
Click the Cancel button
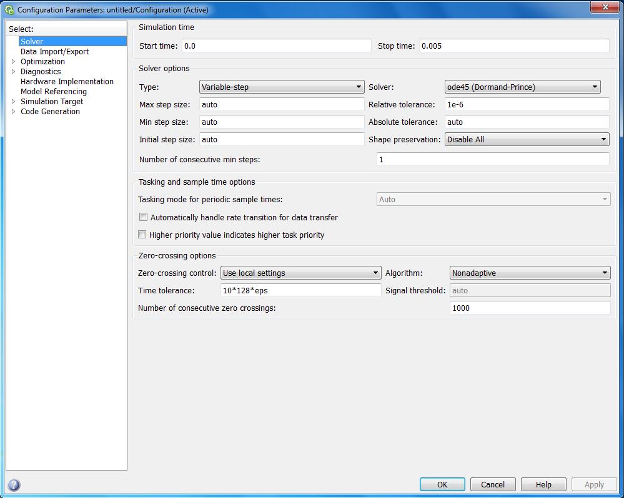click(x=493, y=484)
